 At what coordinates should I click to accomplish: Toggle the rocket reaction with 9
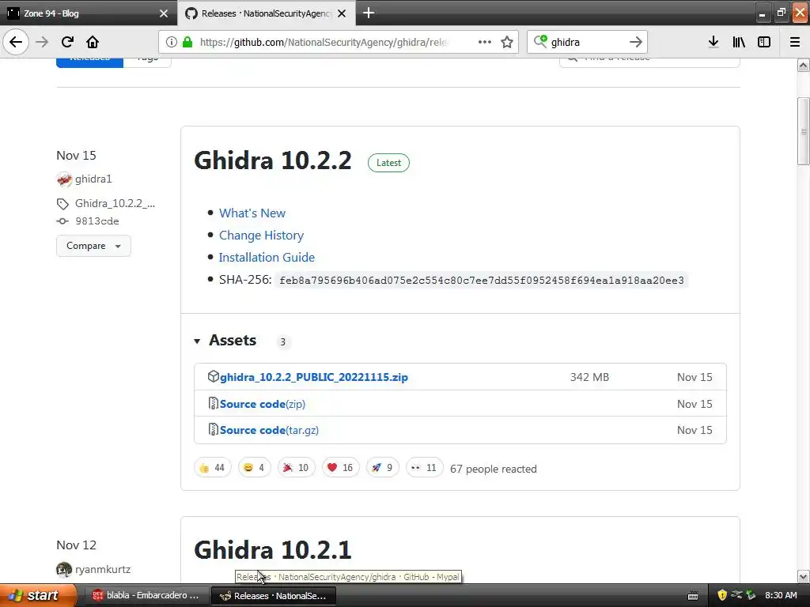[382, 468]
